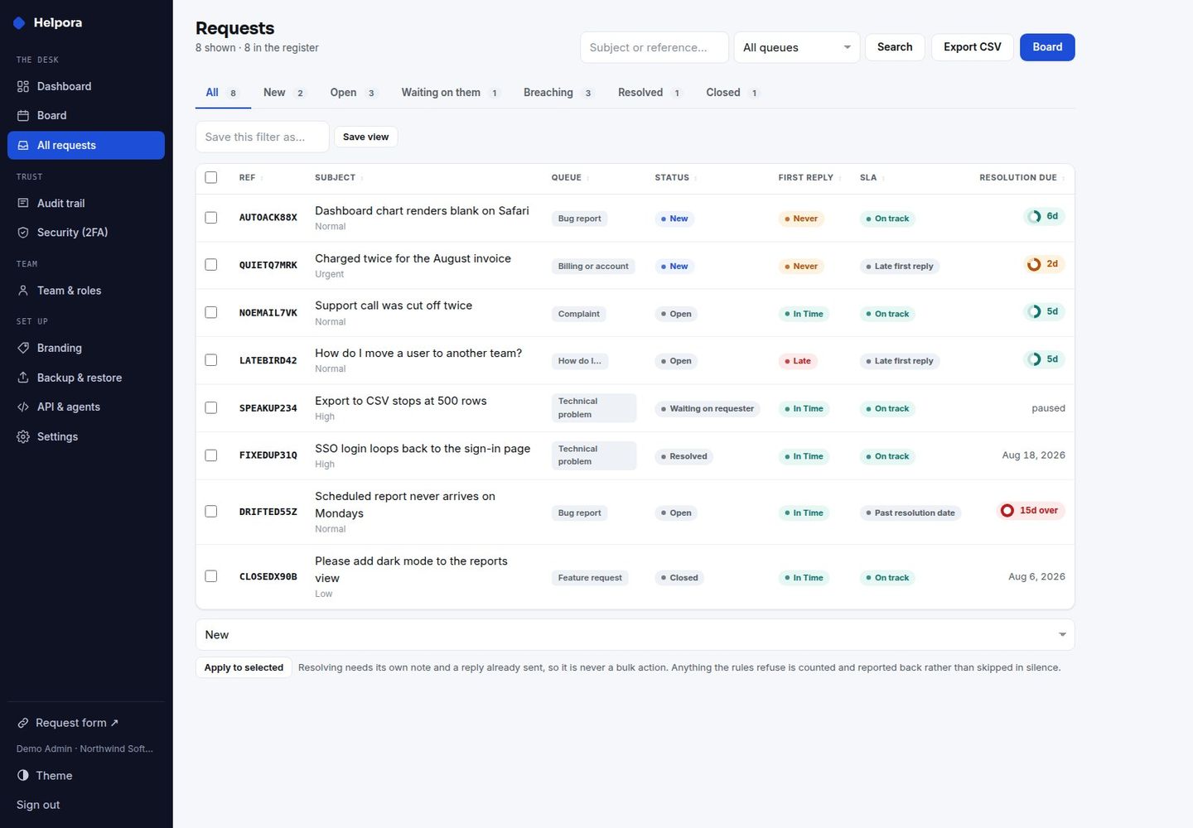The width and height of the screenshot is (1193, 828).
Task: Check the LATEBIRD42 row checkbox
Action: point(211,360)
